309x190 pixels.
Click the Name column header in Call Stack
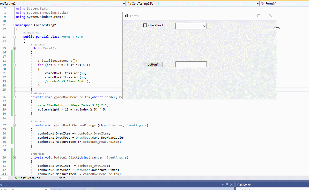coord(246,189)
